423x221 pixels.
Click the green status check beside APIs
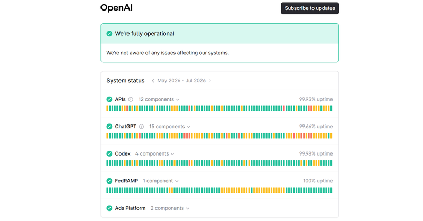coord(109,99)
